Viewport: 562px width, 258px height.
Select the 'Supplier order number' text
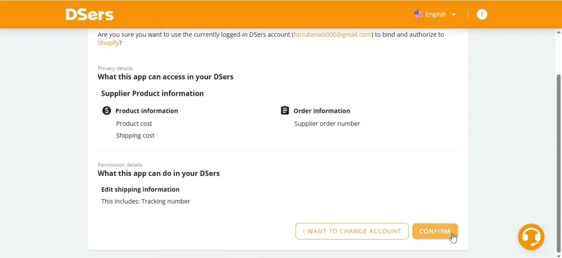coord(327,124)
